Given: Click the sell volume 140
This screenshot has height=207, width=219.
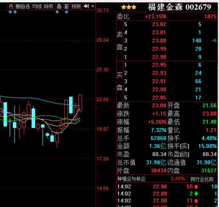Looking at the screenshot, I should [x=197, y=41].
